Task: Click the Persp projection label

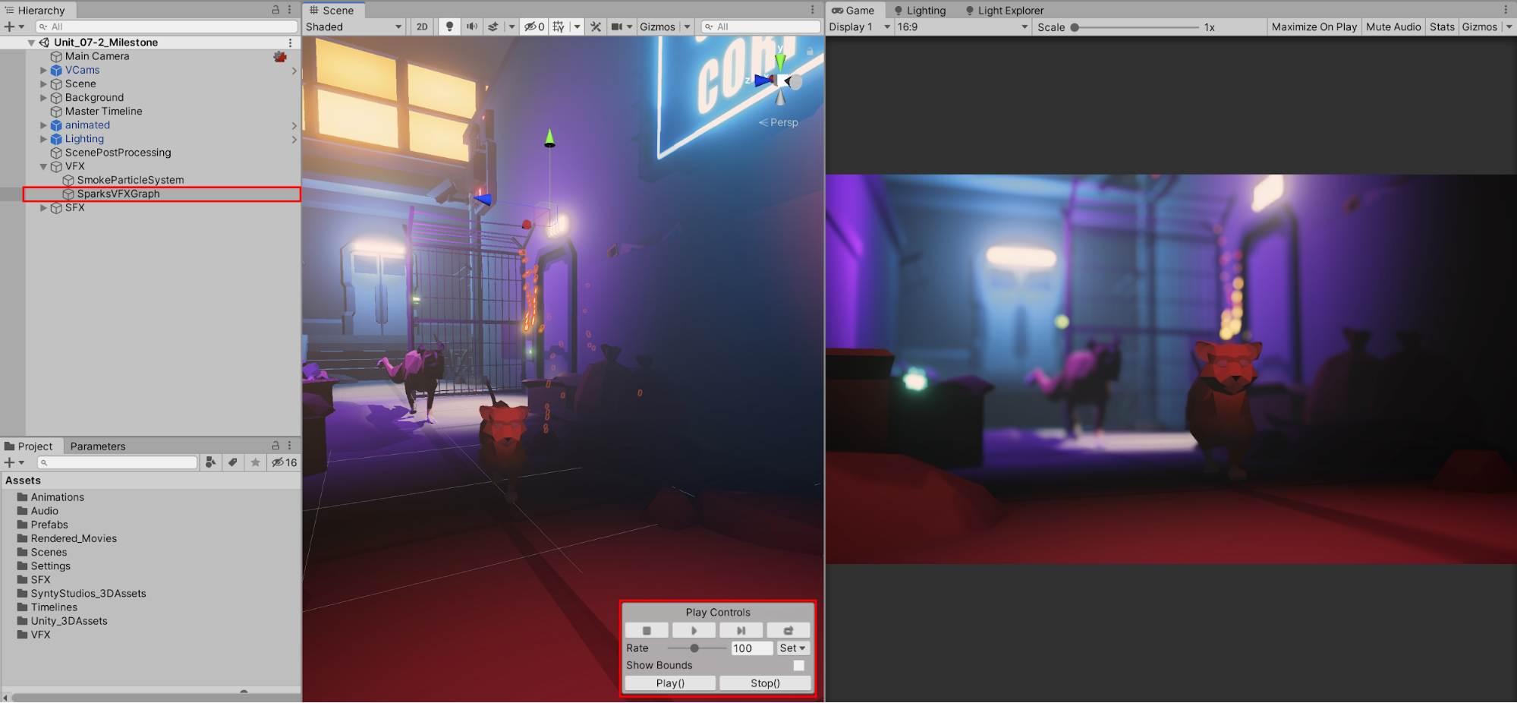Action: [784, 122]
